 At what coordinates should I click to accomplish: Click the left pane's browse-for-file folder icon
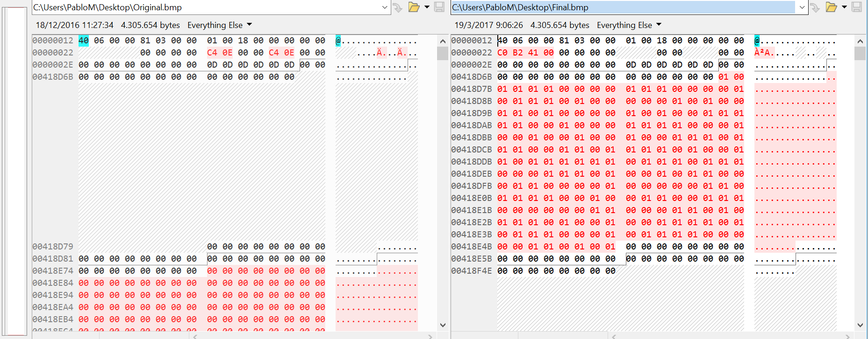(414, 7)
